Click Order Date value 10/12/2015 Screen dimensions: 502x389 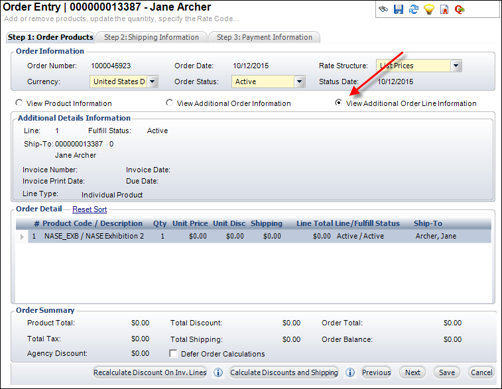tap(251, 66)
